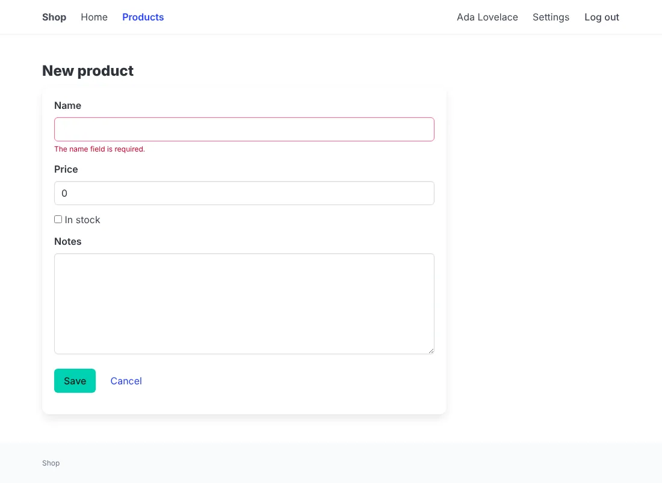Log out of the account
The image size is (662, 483).
tap(602, 17)
